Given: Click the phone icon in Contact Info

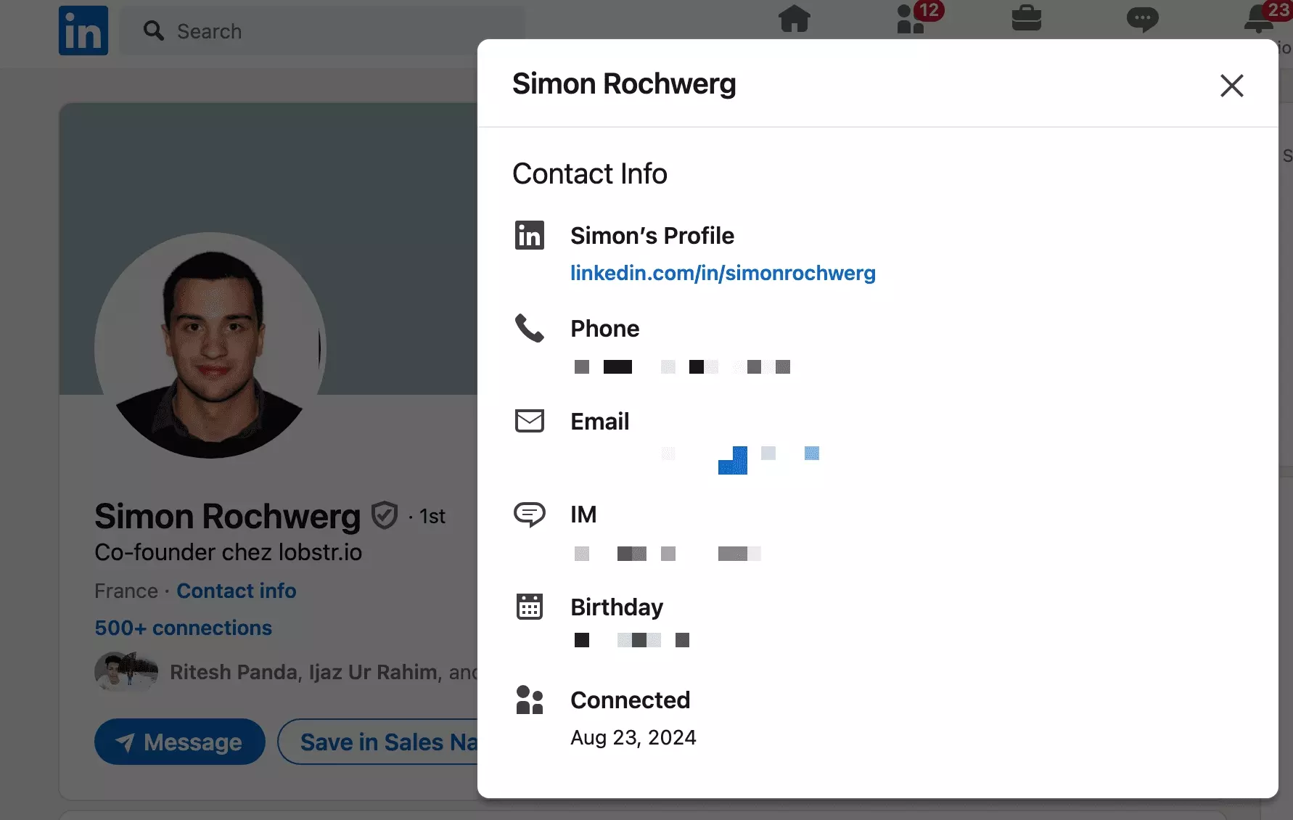Looking at the screenshot, I should 530,329.
